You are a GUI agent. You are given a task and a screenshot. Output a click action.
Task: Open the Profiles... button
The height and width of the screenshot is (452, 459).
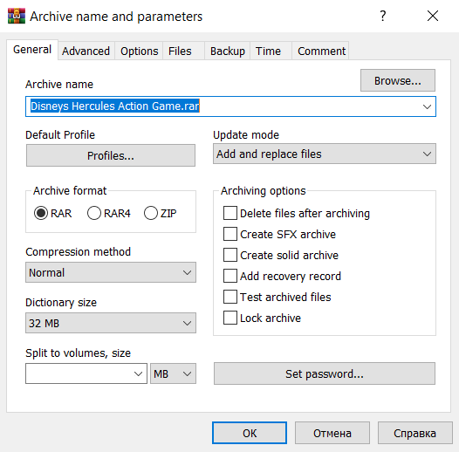111,155
